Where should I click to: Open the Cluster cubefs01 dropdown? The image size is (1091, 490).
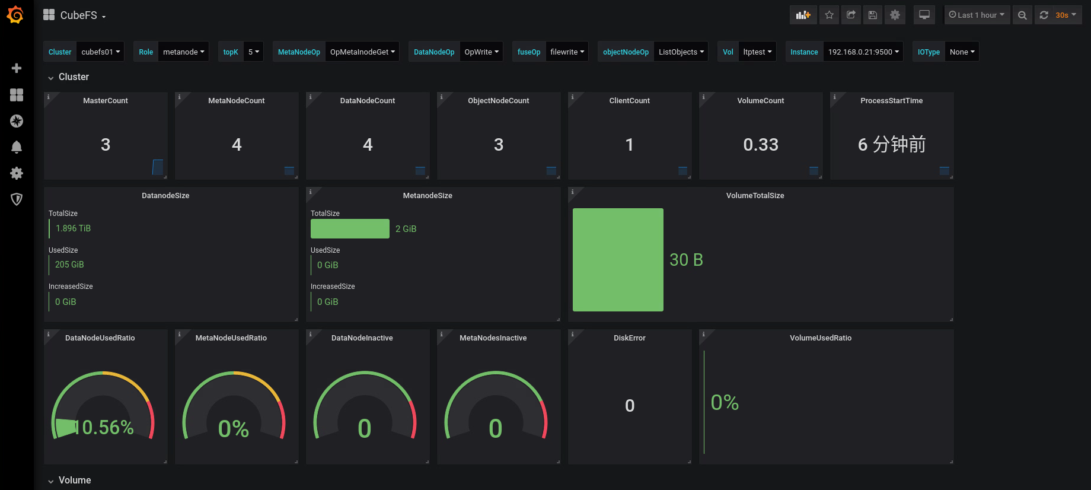[x=100, y=52]
